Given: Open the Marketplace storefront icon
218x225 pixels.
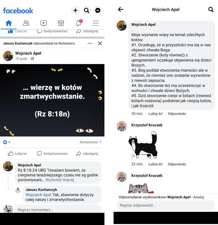Looking at the screenshot, I should [61, 23].
